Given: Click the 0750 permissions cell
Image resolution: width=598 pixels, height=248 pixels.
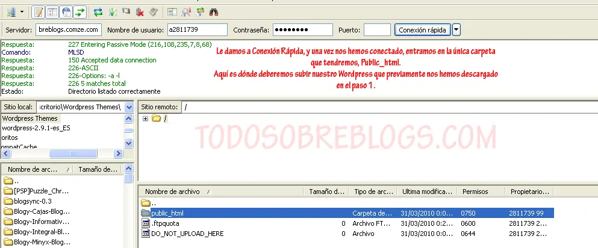Looking at the screenshot, I should point(468,213).
